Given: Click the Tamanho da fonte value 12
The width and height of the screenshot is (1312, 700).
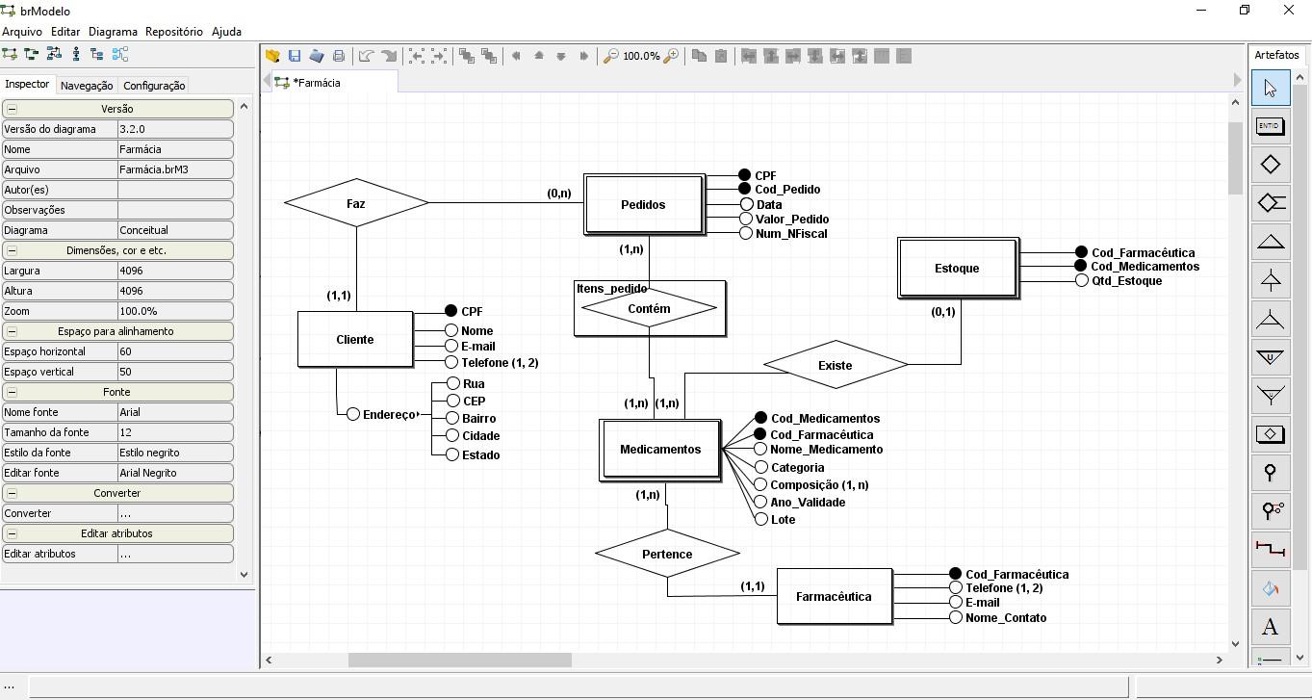Looking at the screenshot, I should click(x=175, y=432).
